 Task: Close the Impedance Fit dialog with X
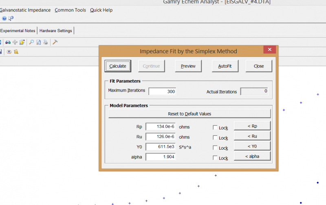tap(270, 49)
